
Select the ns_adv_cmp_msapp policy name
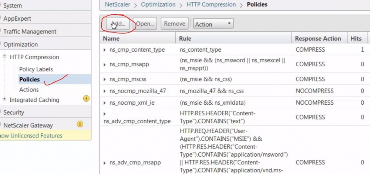(x=135, y=163)
